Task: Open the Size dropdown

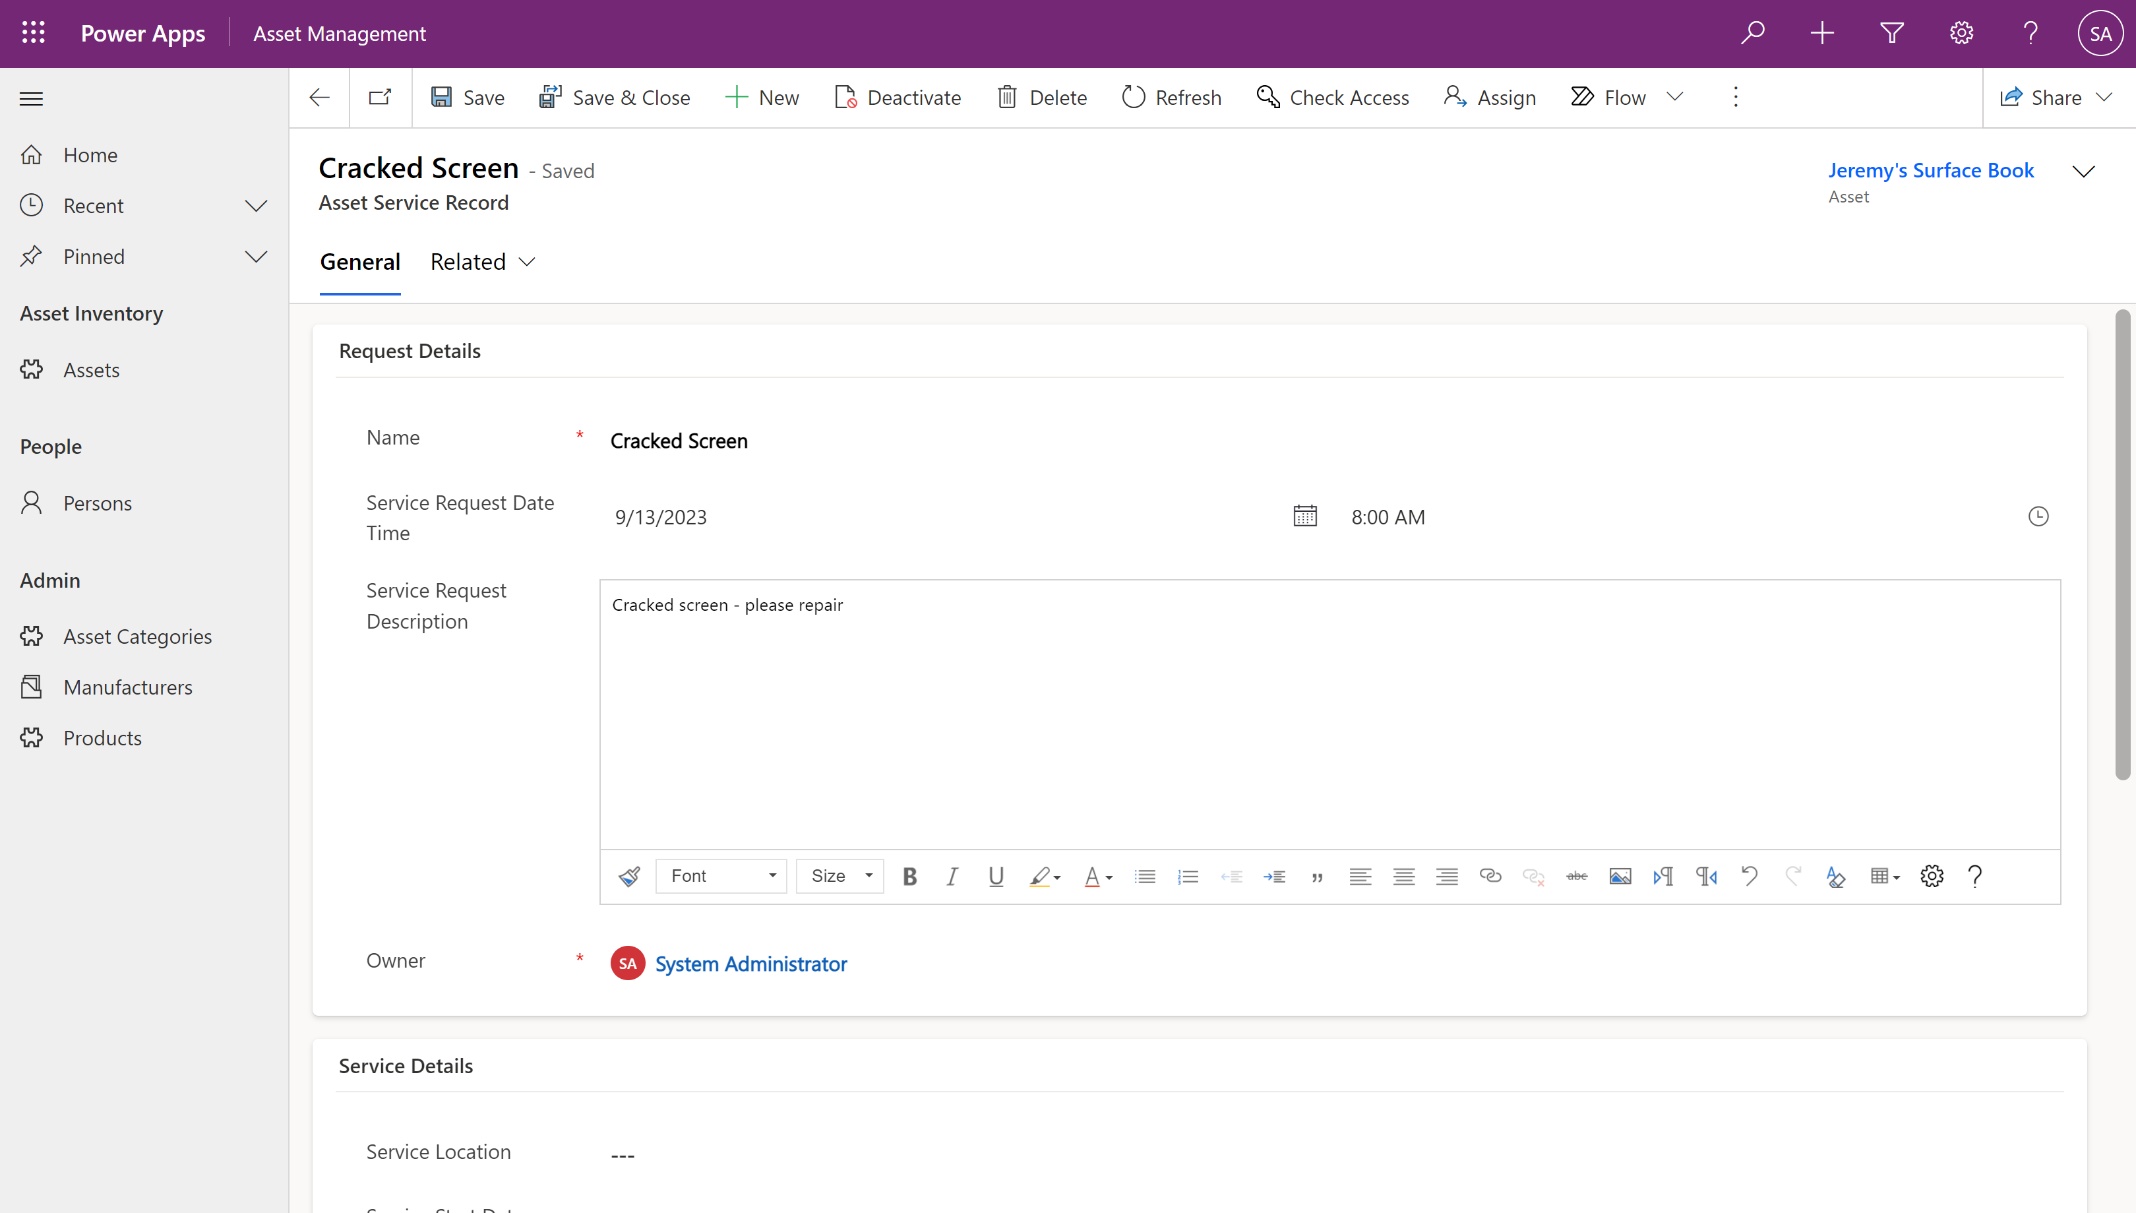Action: [x=839, y=877]
